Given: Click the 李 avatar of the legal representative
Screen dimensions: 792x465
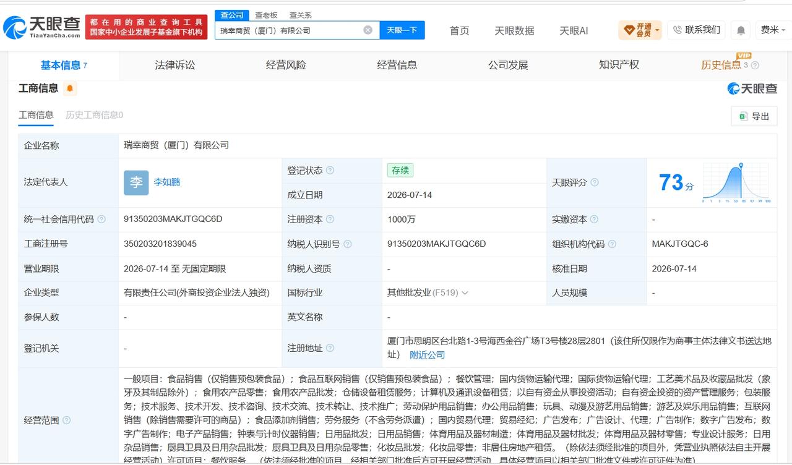Looking at the screenshot, I should 136,182.
